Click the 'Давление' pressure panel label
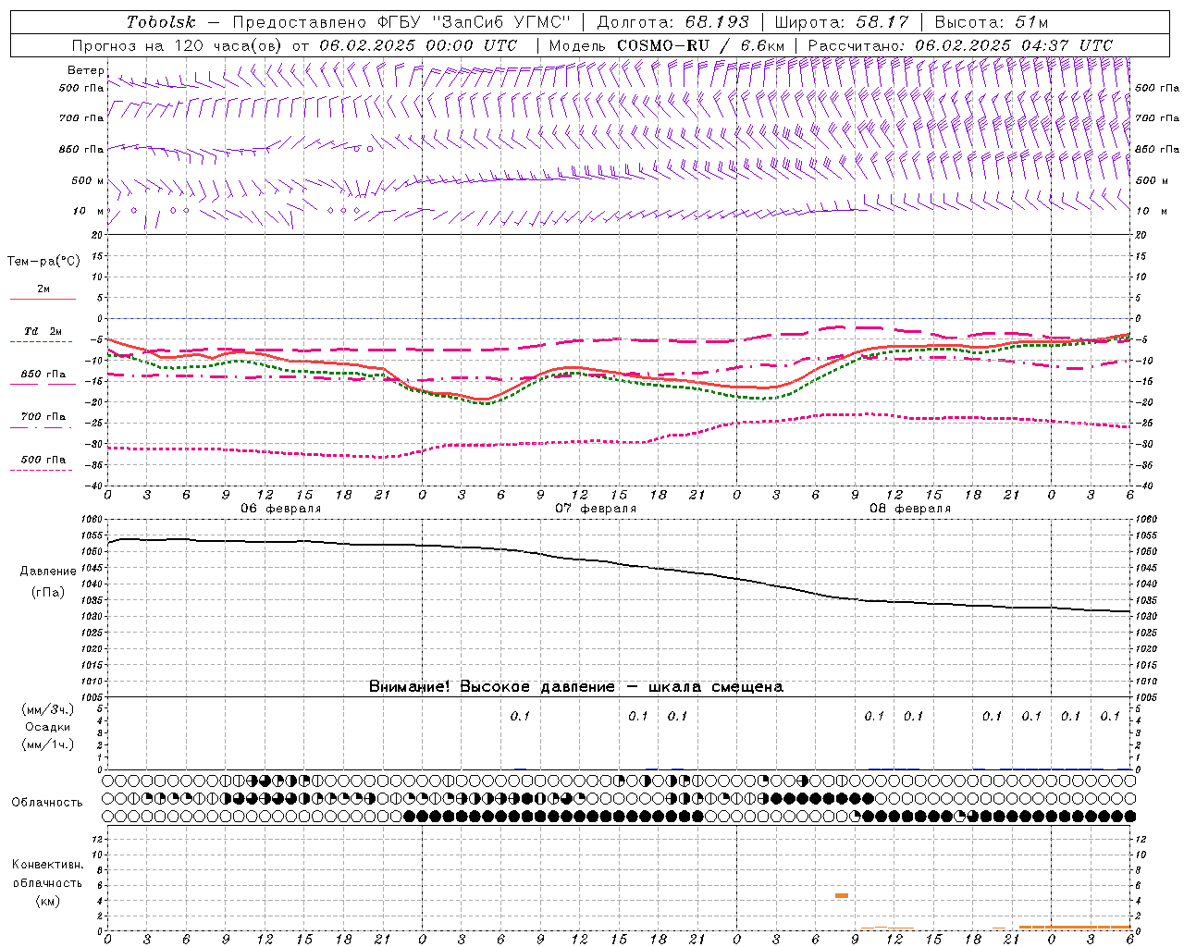This screenshot has width=1184, height=947. click(x=48, y=572)
